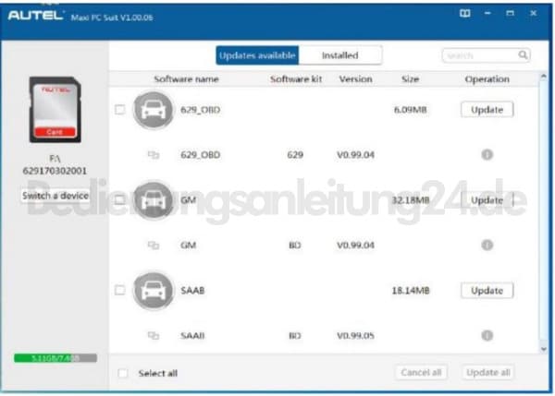Tick the SAAB checkbox
Viewport: 555px width, 396px height.
(x=120, y=291)
